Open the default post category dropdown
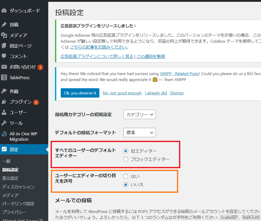 click(140, 114)
